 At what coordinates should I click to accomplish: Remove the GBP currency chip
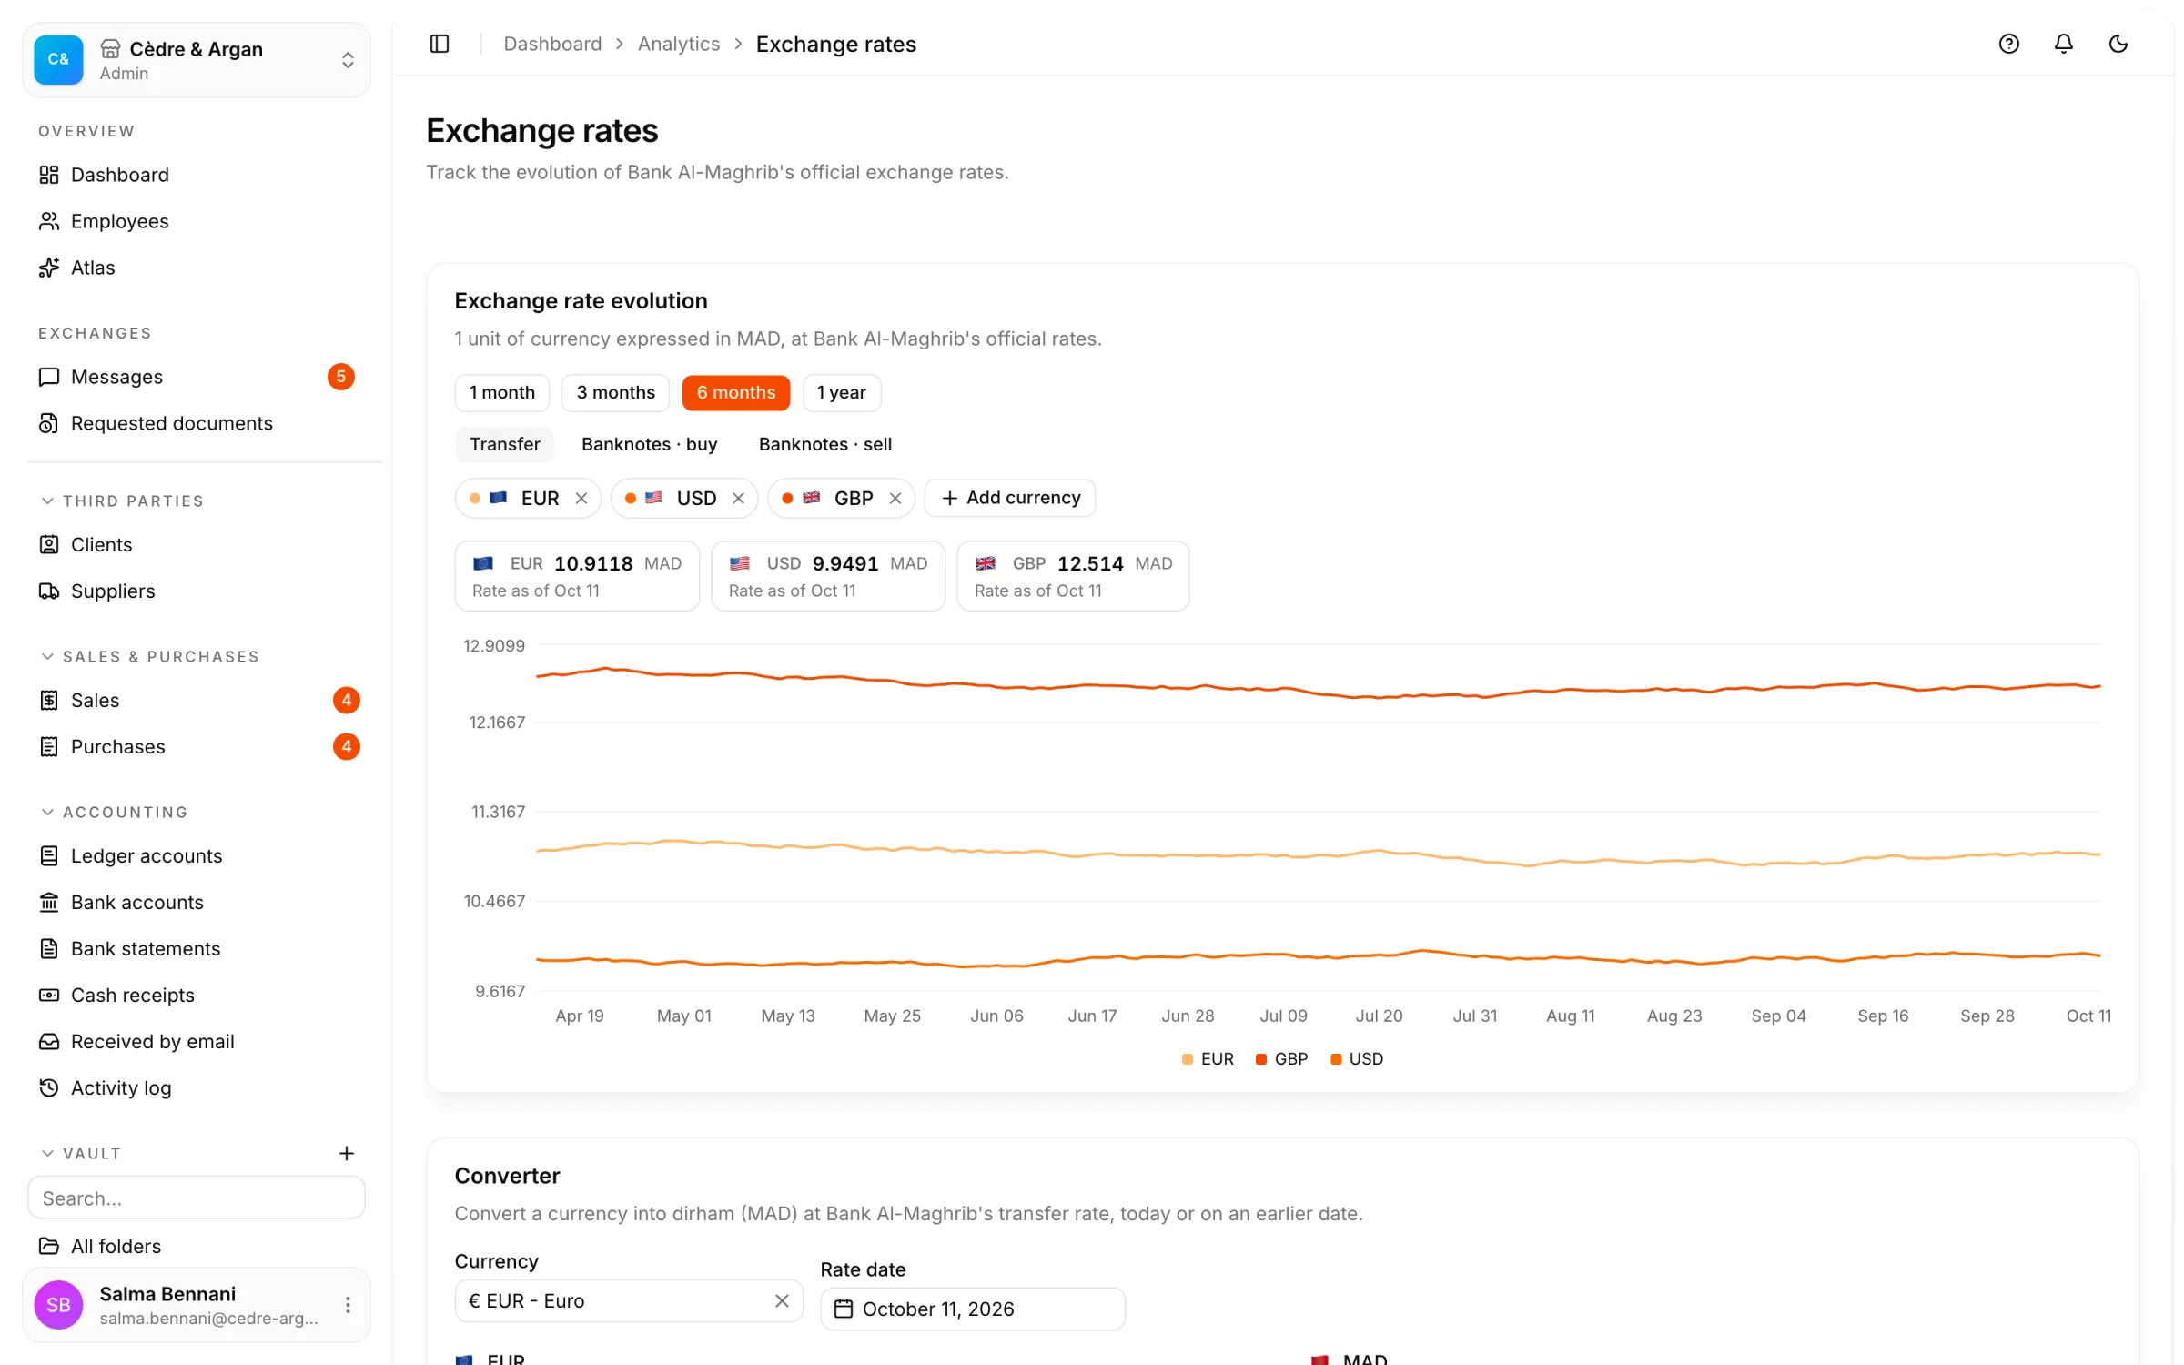coord(895,498)
